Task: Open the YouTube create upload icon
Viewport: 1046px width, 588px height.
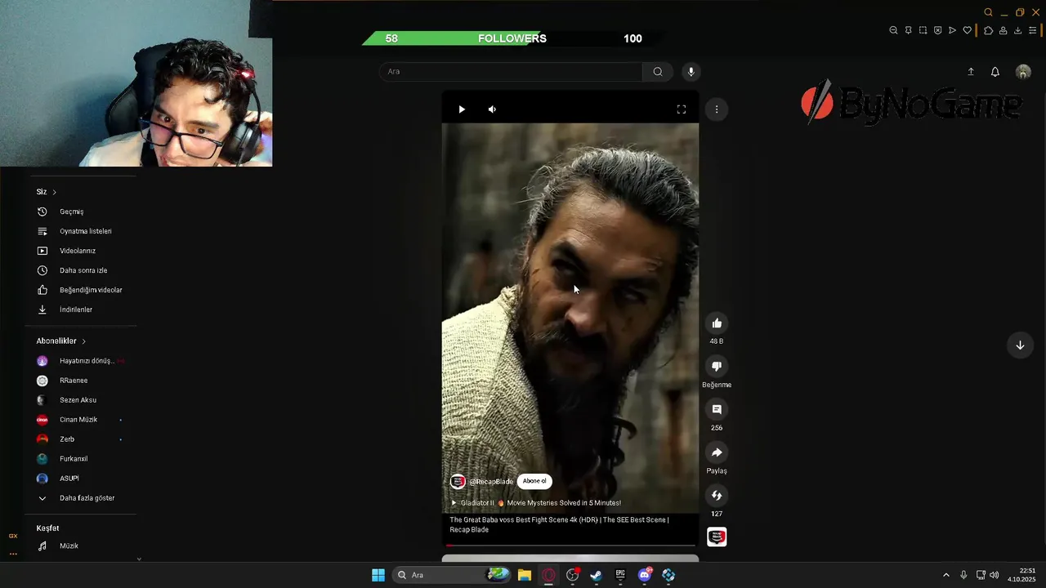Action: [971, 72]
